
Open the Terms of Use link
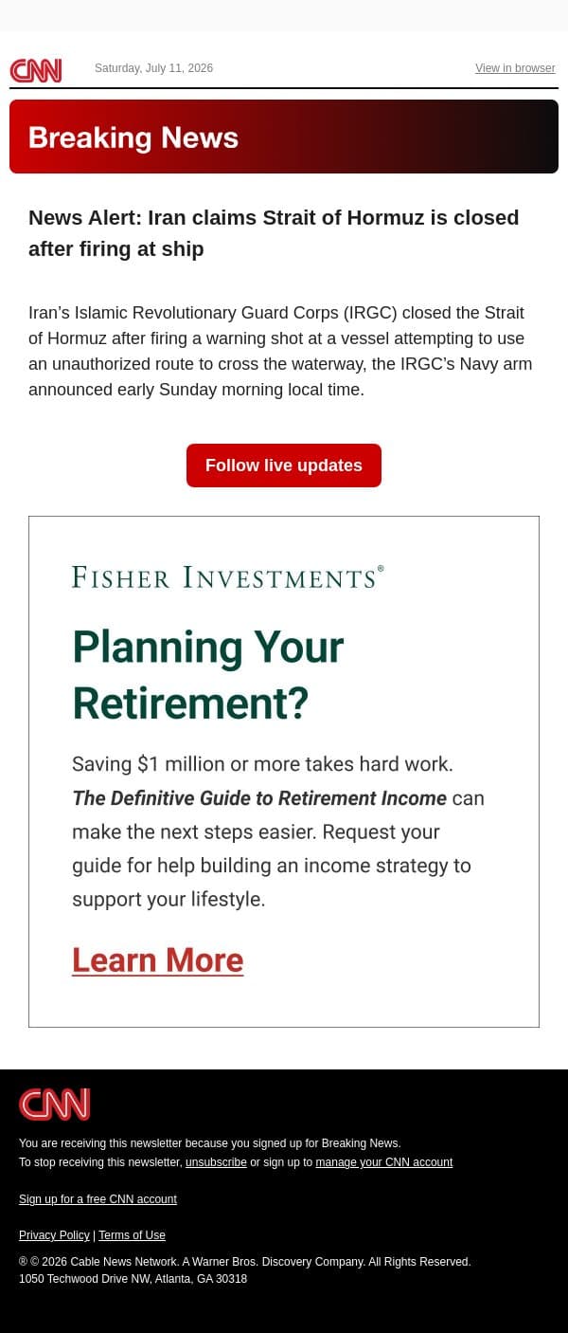point(132,1235)
